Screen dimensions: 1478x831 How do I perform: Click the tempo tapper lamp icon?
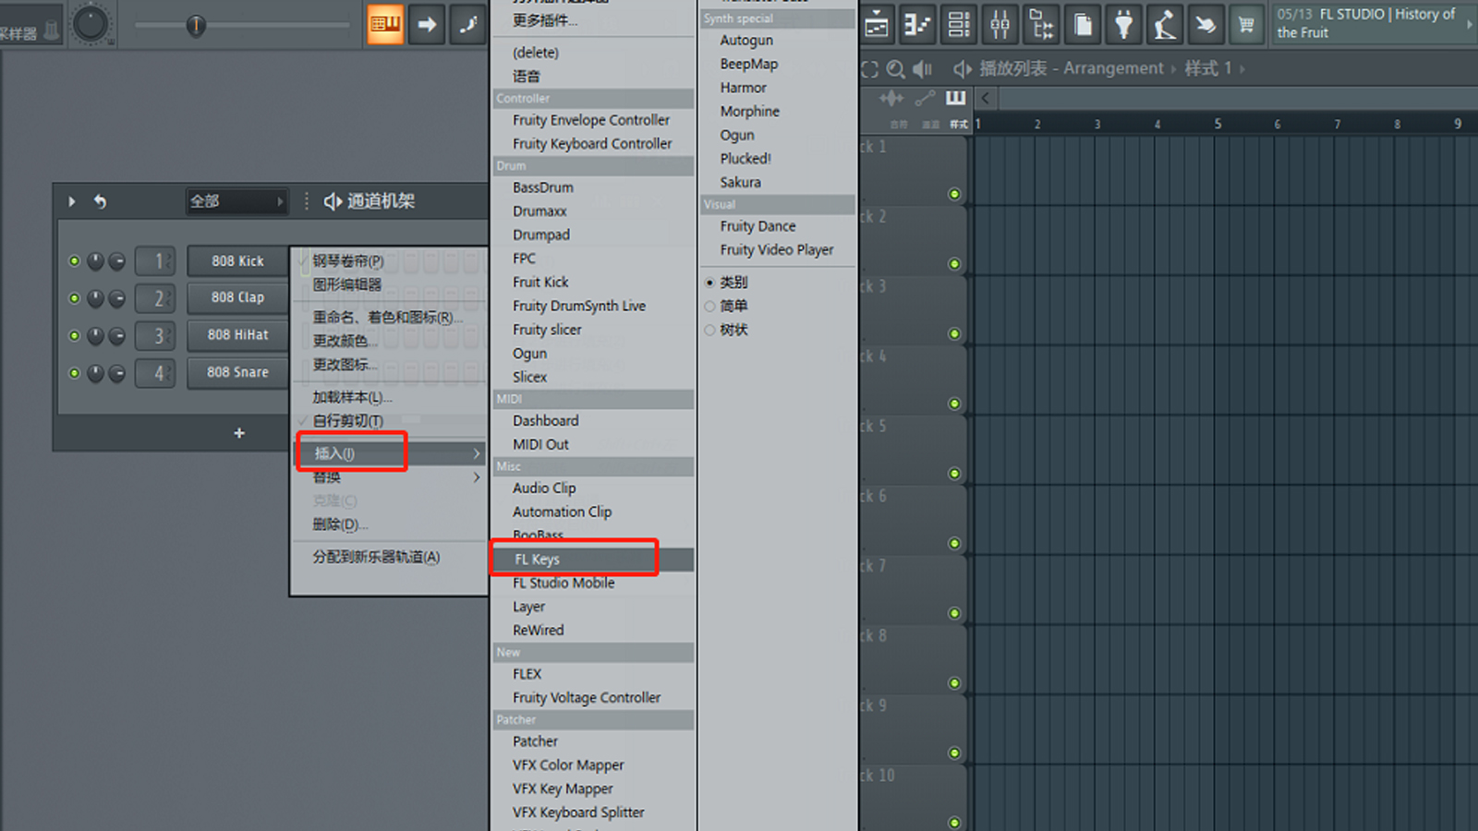[1164, 25]
